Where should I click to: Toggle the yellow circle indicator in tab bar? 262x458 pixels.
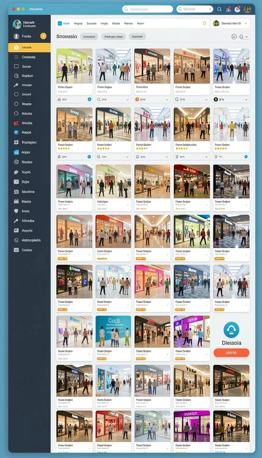(204, 24)
